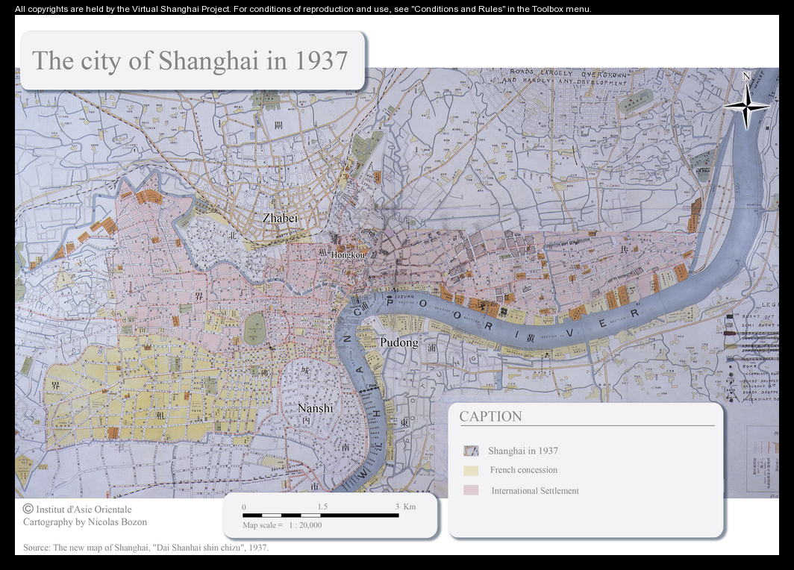The image size is (794, 570).
Task: Click the Source citation text at bottom
Action: pos(146,548)
